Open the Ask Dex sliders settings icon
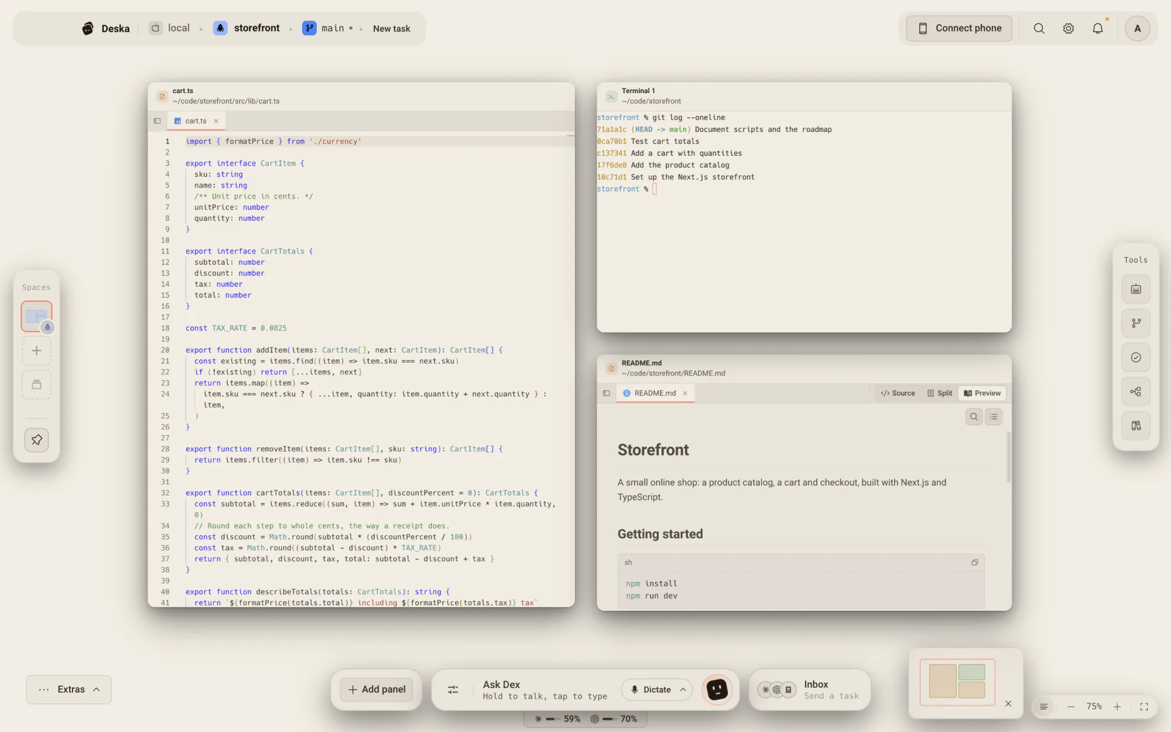The height and width of the screenshot is (732, 1171). pyautogui.click(x=453, y=690)
